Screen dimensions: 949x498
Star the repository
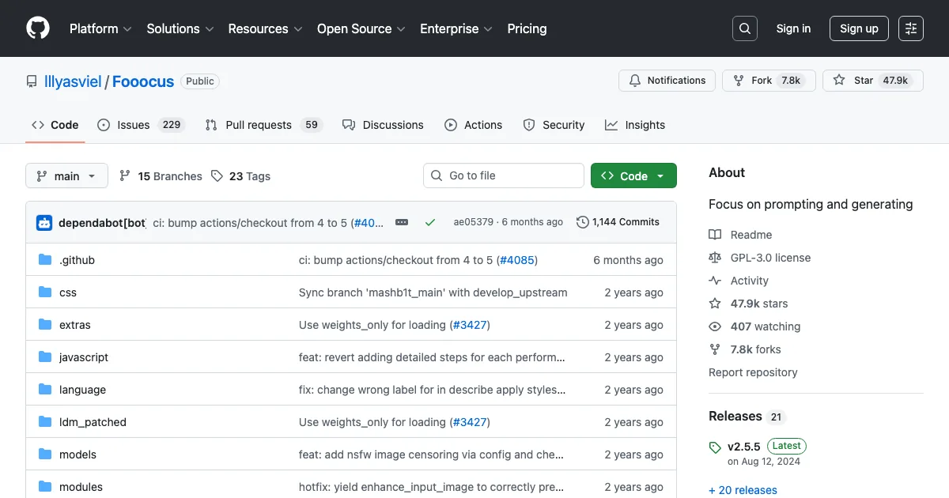(x=862, y=80)
